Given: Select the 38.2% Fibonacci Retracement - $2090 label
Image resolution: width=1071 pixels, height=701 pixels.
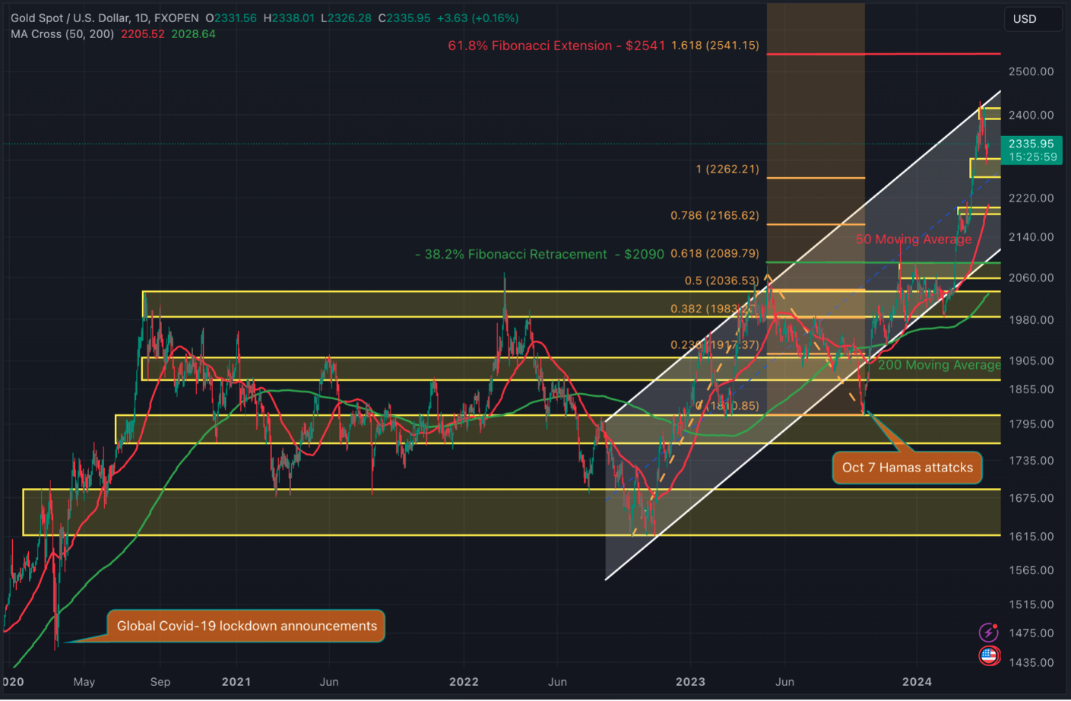Looking at the screenshot, I should [x=540, y=255].
